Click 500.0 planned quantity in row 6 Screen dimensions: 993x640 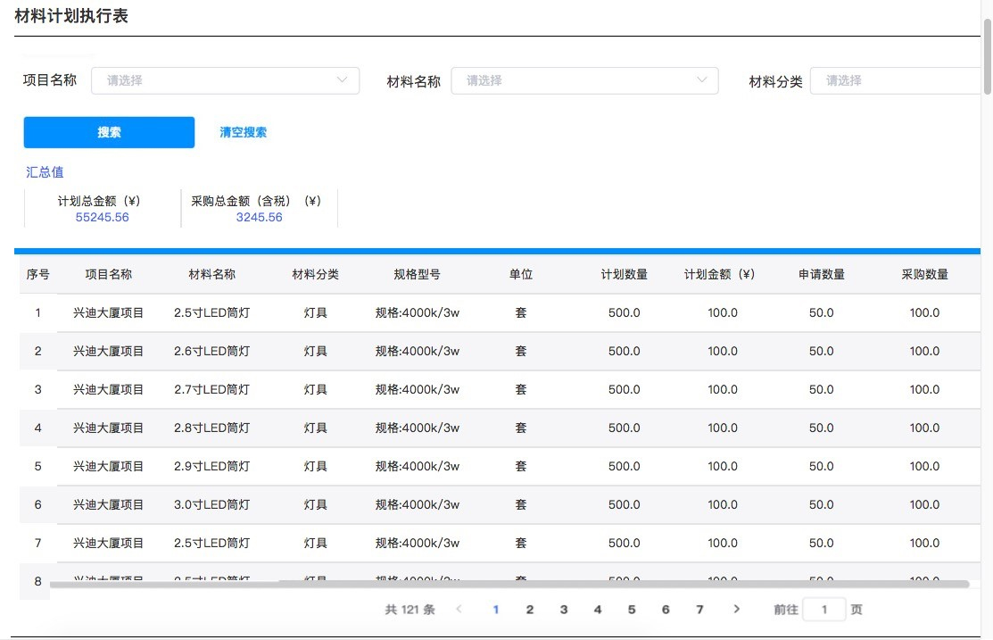625,505
